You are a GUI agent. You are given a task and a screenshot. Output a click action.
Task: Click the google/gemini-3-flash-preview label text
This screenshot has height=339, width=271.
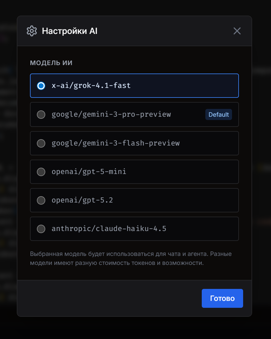pyautogui.click(x=115, y=143)
